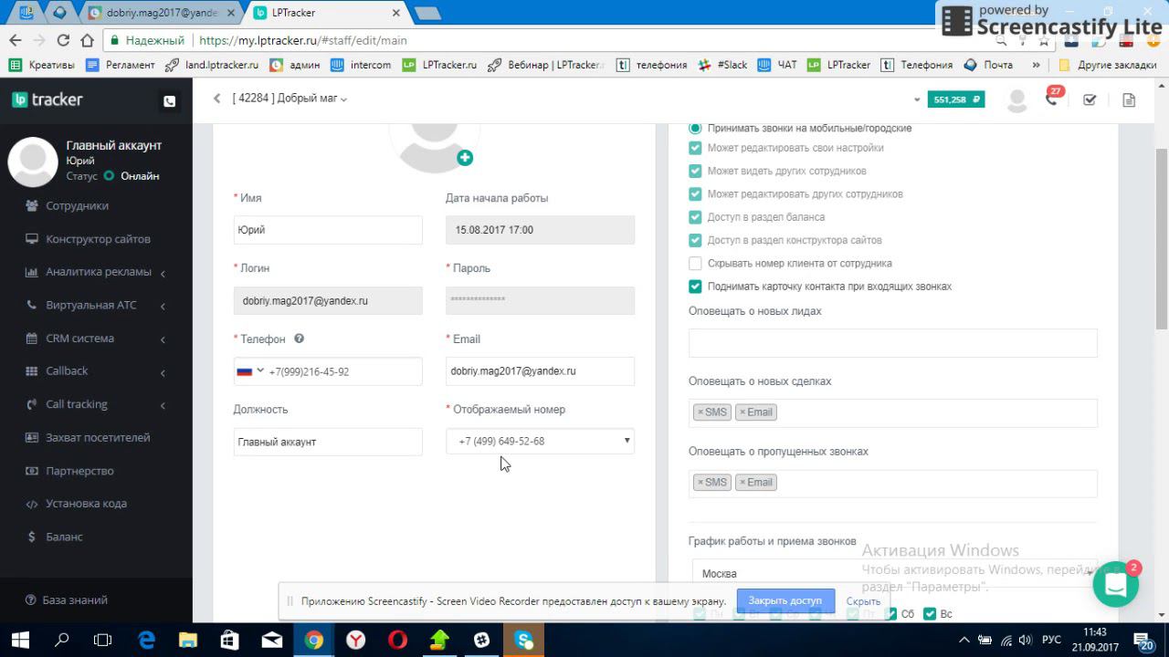The width and height of the screenshot is (1169, 657).
Task: Click the page vertical scrollbar
Action: [1162, 237]
